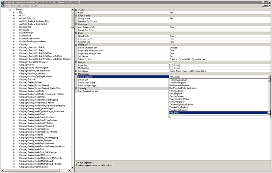Click the dropdown list resize grip

point(170,117)
